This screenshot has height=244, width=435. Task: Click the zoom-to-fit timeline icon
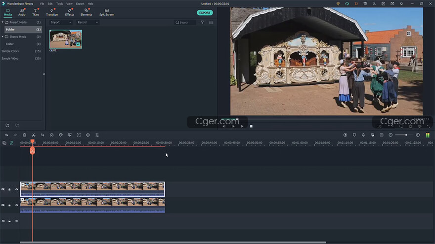pos(382,135)
